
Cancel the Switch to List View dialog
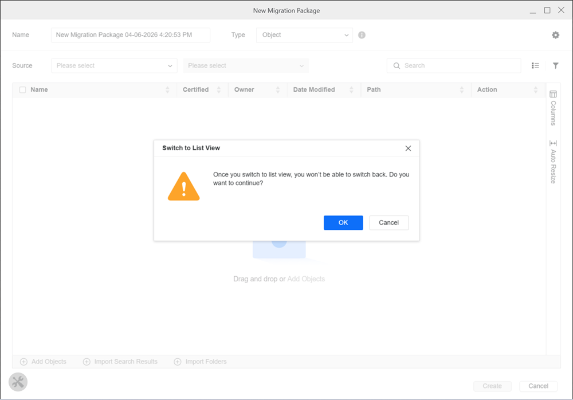tap(388, 223)
